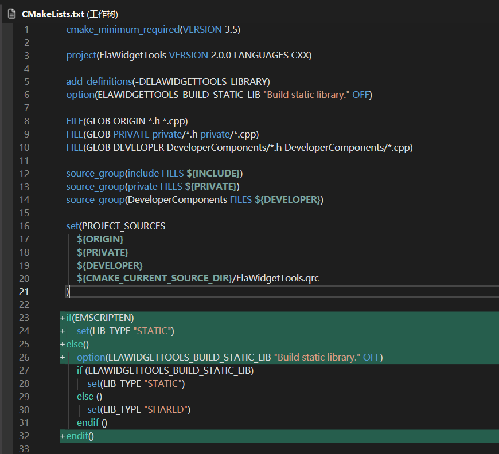This screenshot has width=499, height=454.
Task: Click set(PROJECT_SOURCES on line 16
Action: pos(115,226)
